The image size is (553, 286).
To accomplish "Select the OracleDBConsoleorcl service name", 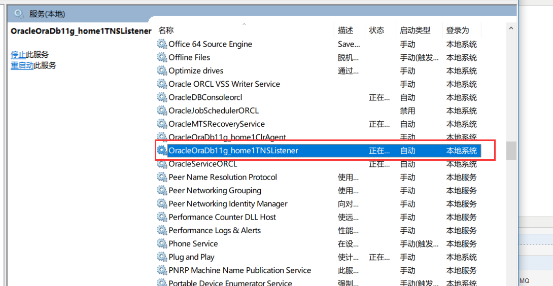I will 205,97.
